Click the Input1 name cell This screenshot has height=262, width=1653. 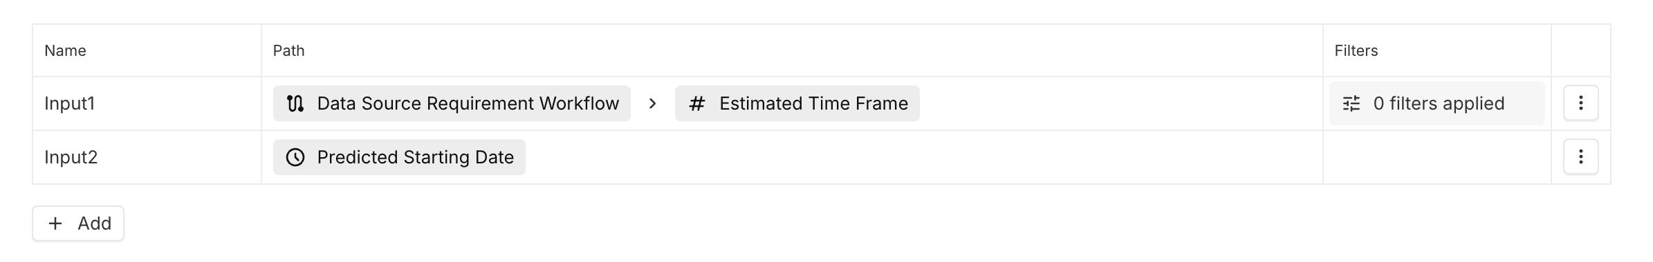point(147,103)
